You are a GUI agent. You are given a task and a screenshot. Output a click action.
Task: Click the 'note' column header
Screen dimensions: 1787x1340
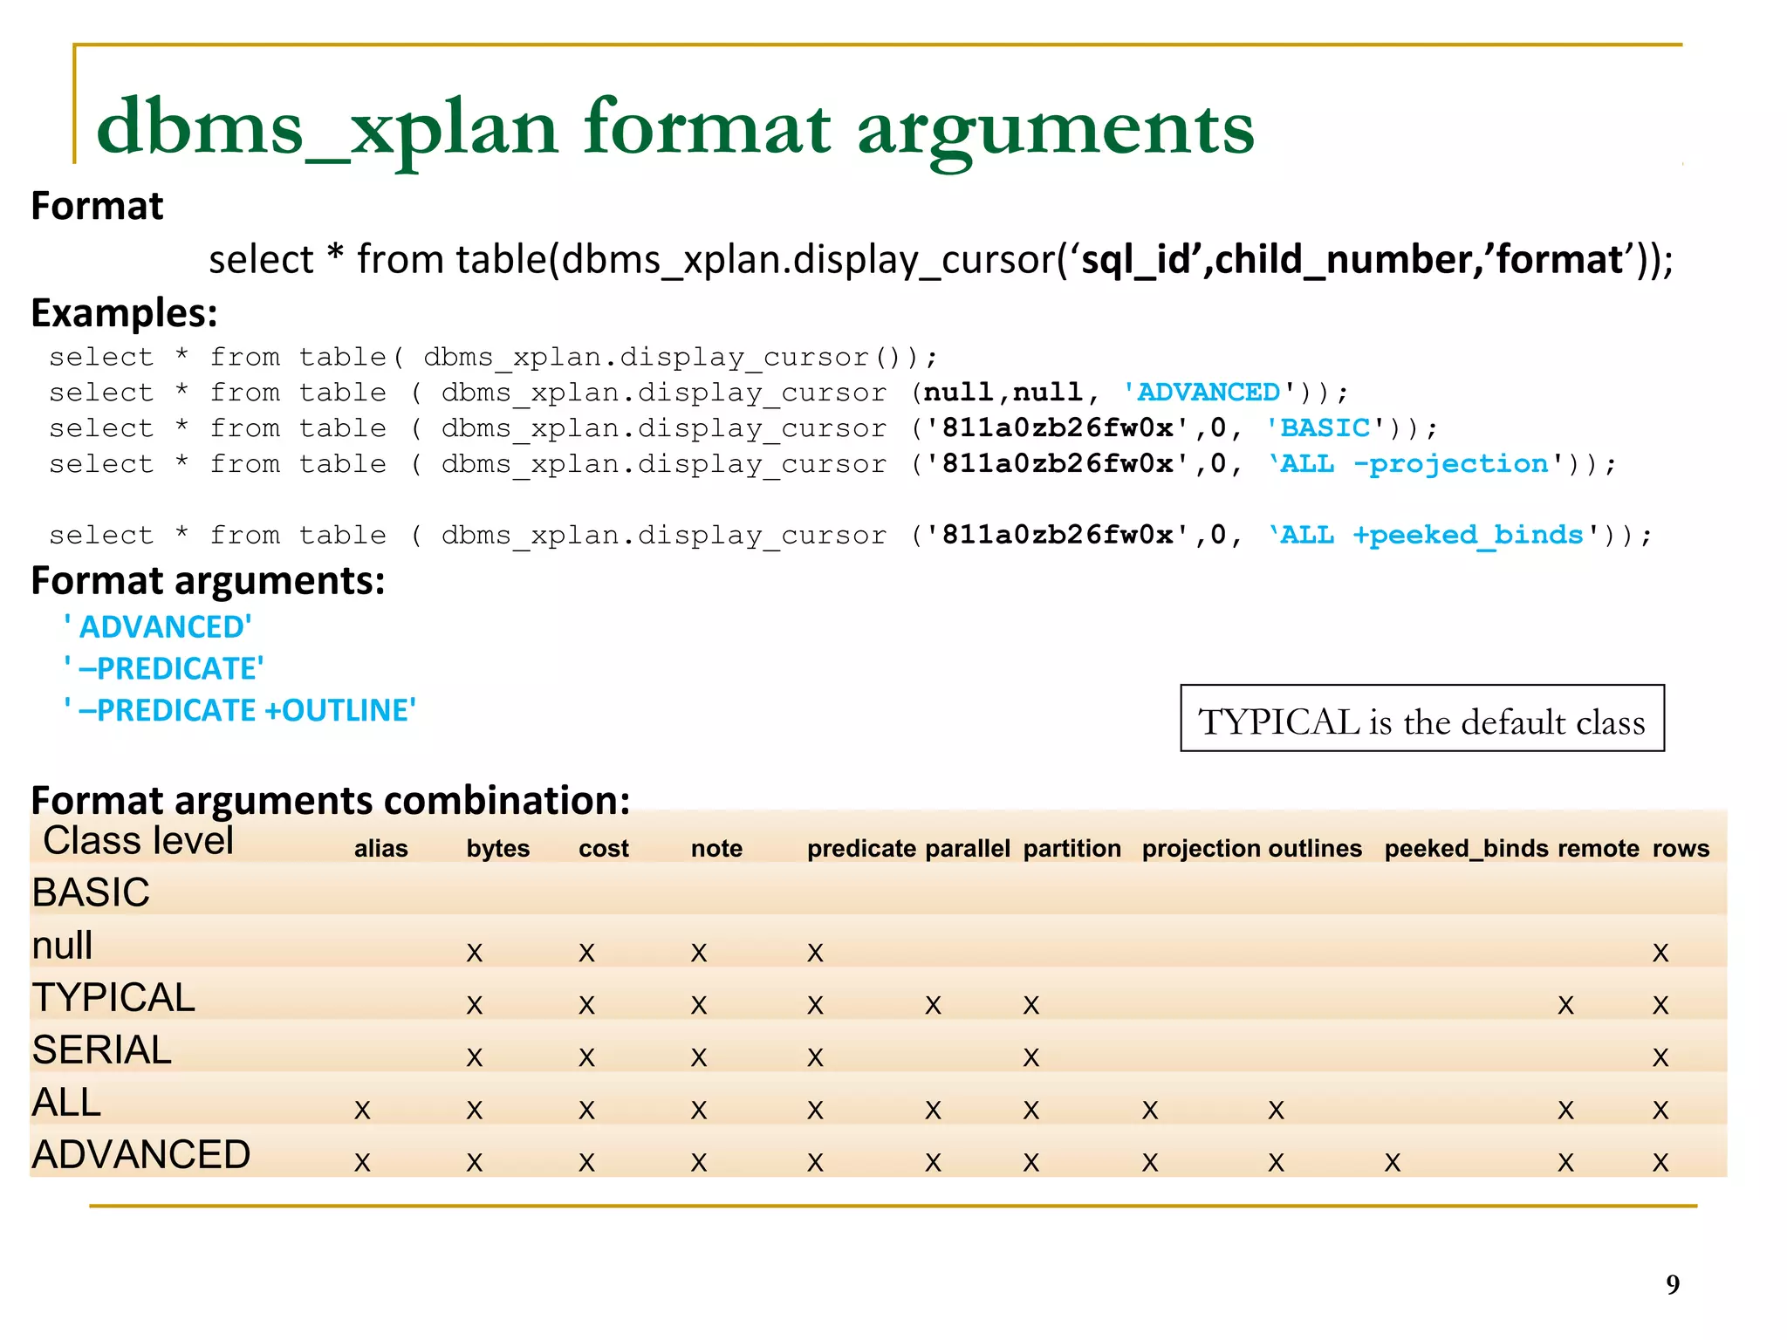coord(716,849)
